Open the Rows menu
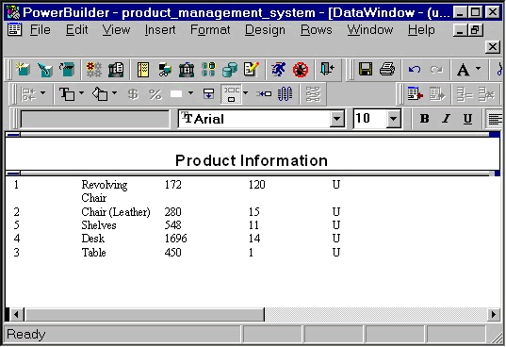This screenshot has width=506, height=347. [317, 30]
